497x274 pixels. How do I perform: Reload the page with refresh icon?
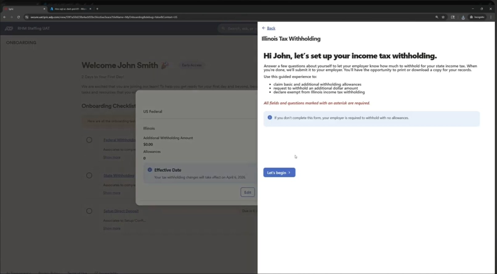click(x=18, y=17)
